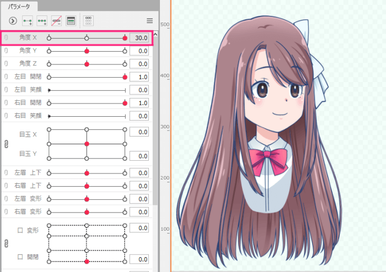Image resolution: width=386 pixels, height=272 pixels.
Task: Click the bottom-left key point of the 目玉 grid
Action: [x=49, y=159]
